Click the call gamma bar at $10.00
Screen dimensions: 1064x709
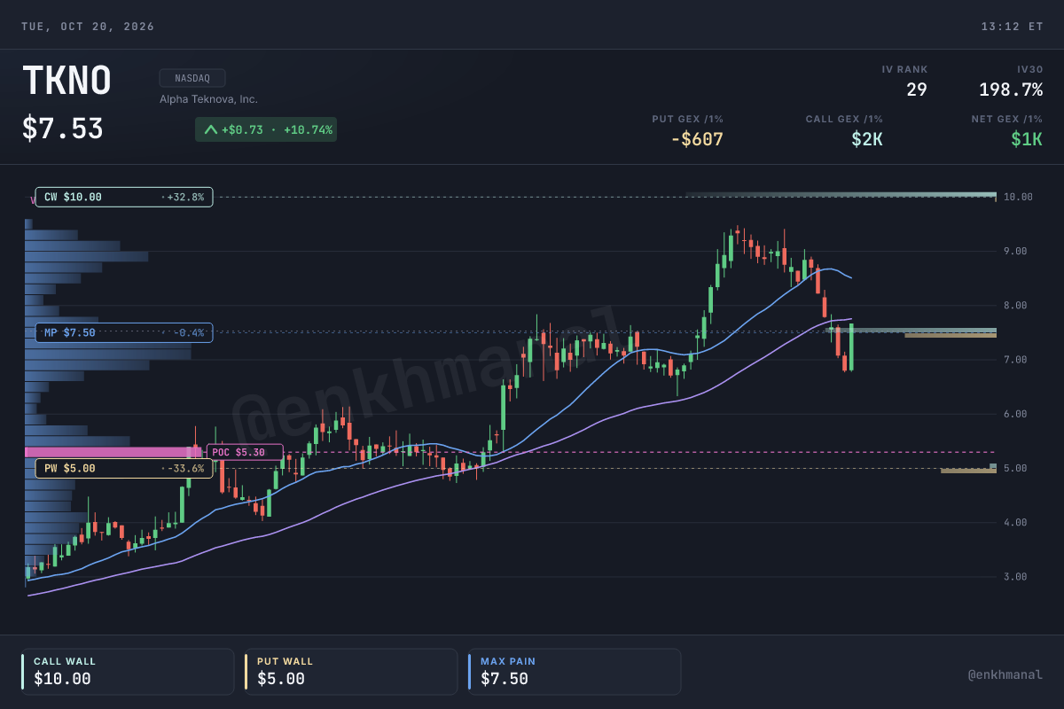click(x=841, y=194)
